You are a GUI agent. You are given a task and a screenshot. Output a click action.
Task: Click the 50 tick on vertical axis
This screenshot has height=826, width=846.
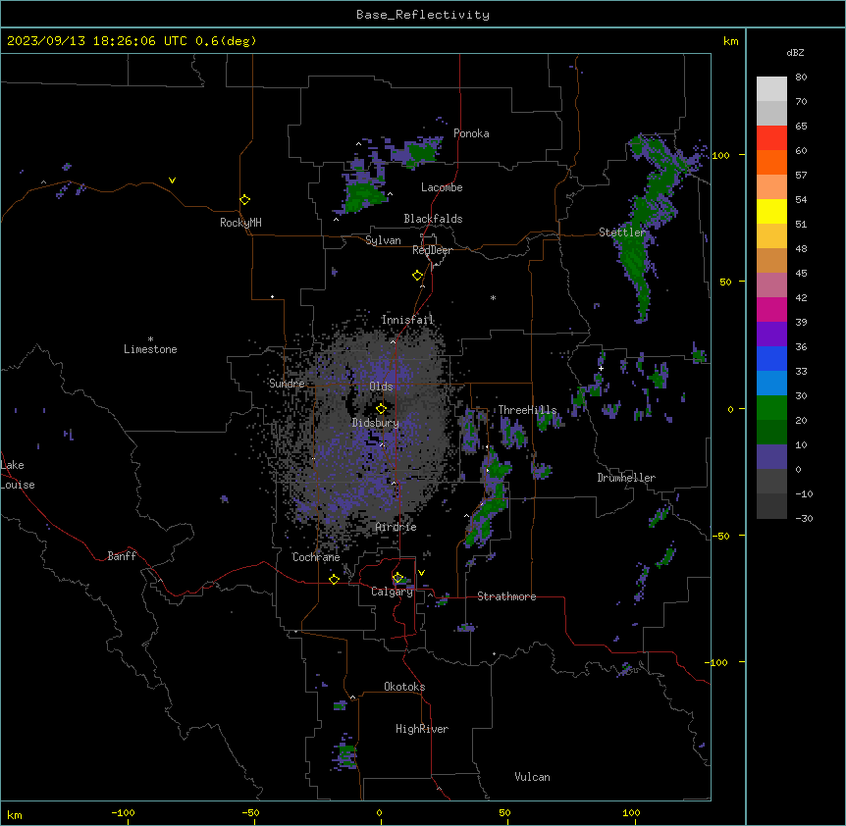[725, 282]
